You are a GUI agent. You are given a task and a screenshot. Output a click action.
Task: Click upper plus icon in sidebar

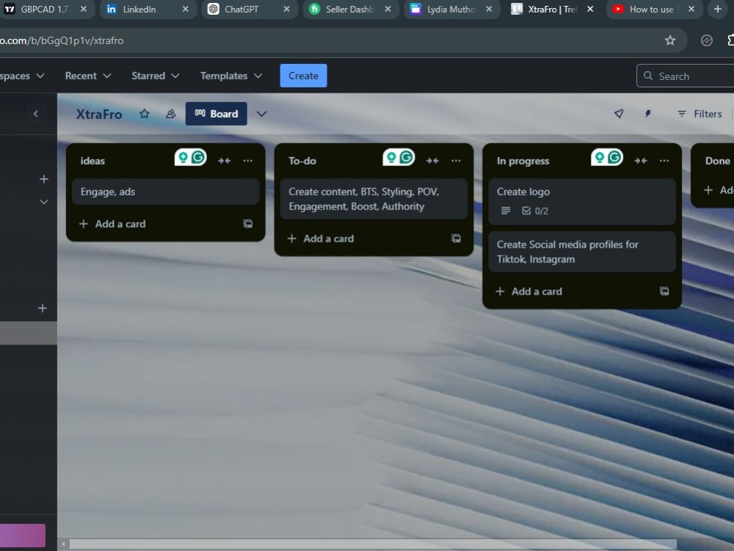[43, 179]
